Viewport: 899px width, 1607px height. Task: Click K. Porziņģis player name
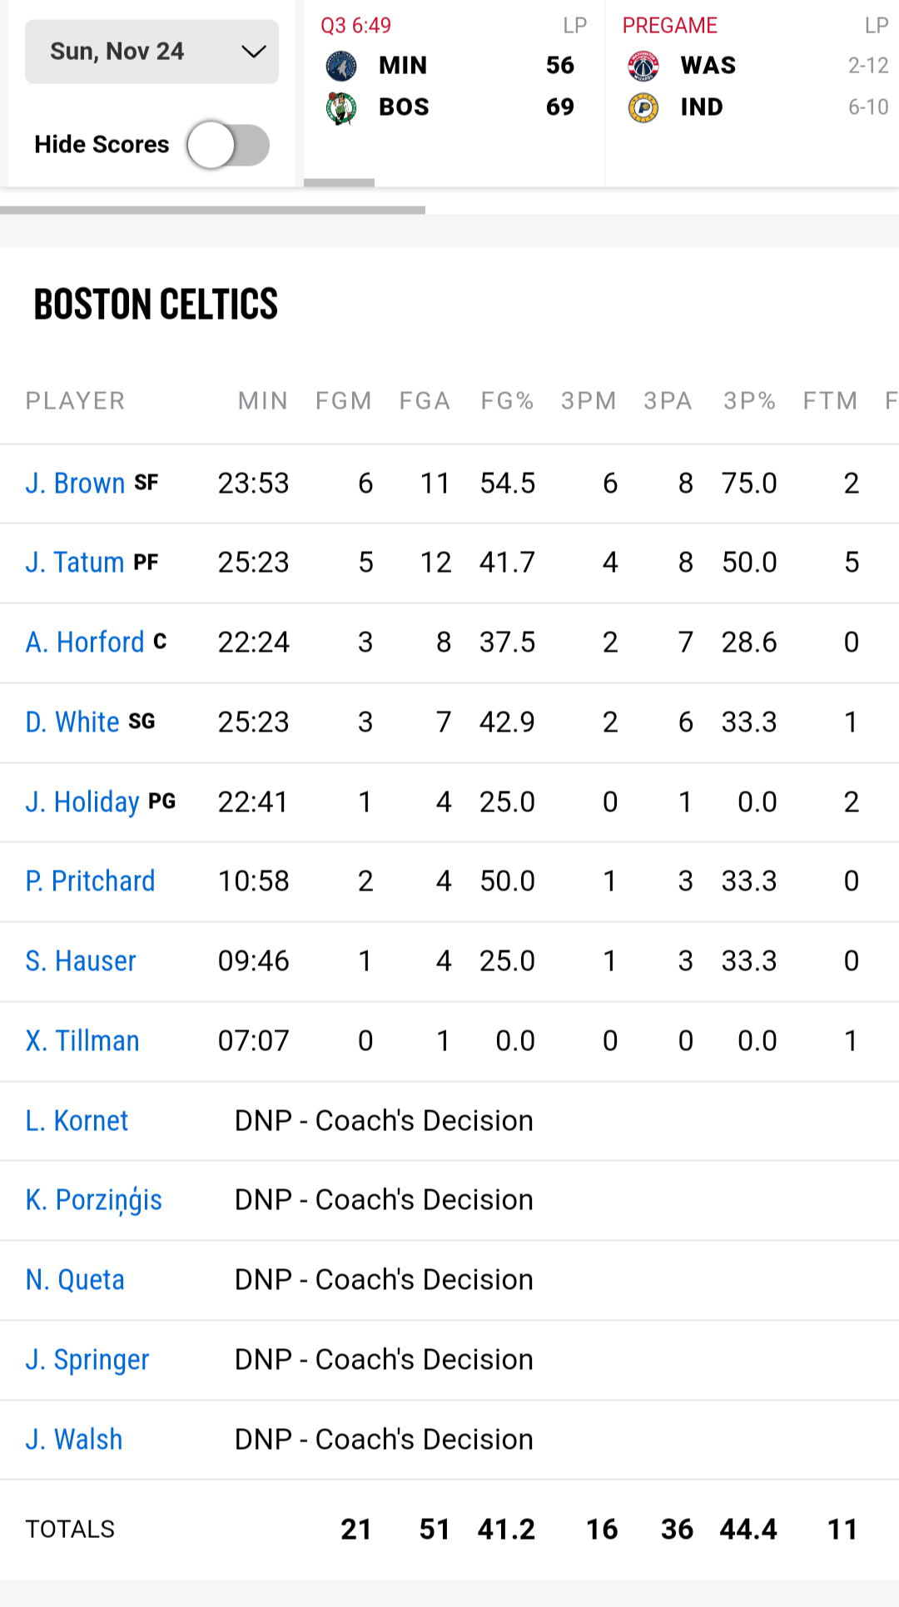click(93, 1200)
